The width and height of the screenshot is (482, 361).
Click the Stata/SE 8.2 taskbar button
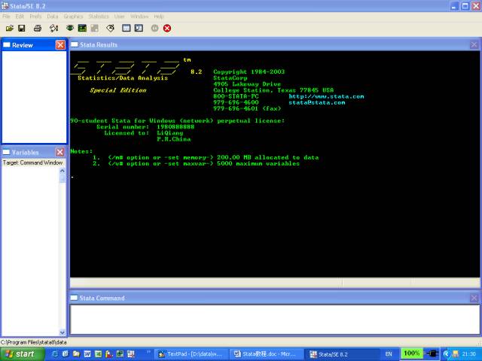pos(341,354)
